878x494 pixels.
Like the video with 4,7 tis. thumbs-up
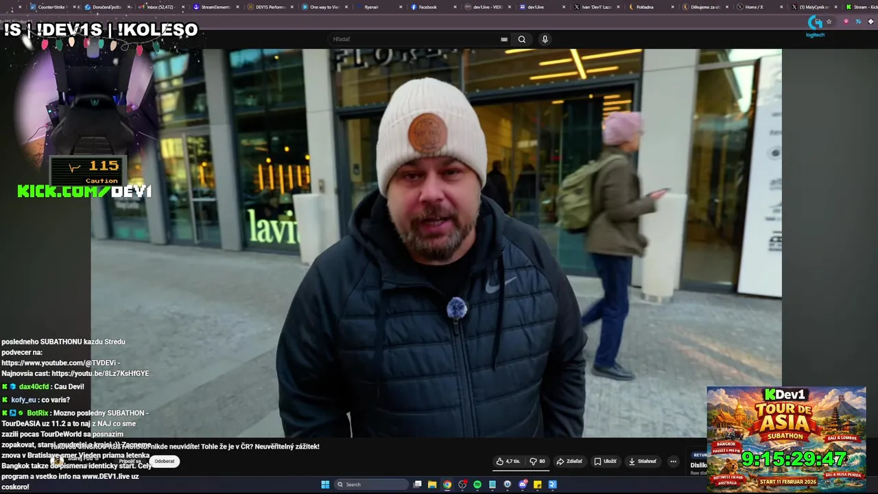(508, 461)
